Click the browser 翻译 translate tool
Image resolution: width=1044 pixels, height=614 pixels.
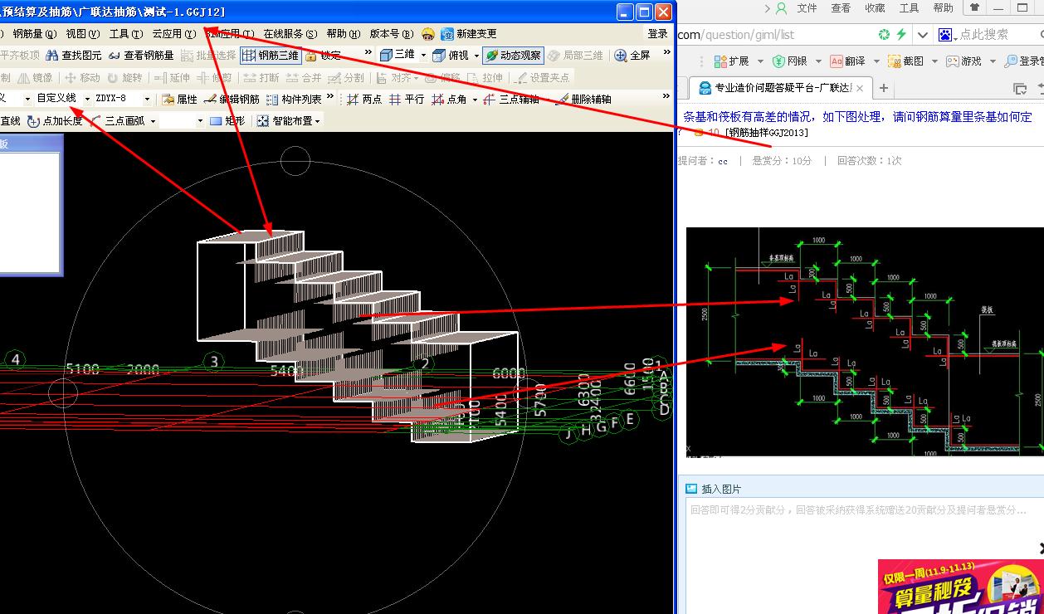848,61
